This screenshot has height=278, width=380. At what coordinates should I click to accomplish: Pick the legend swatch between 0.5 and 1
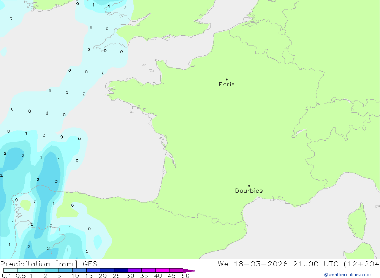coord(24,270)
